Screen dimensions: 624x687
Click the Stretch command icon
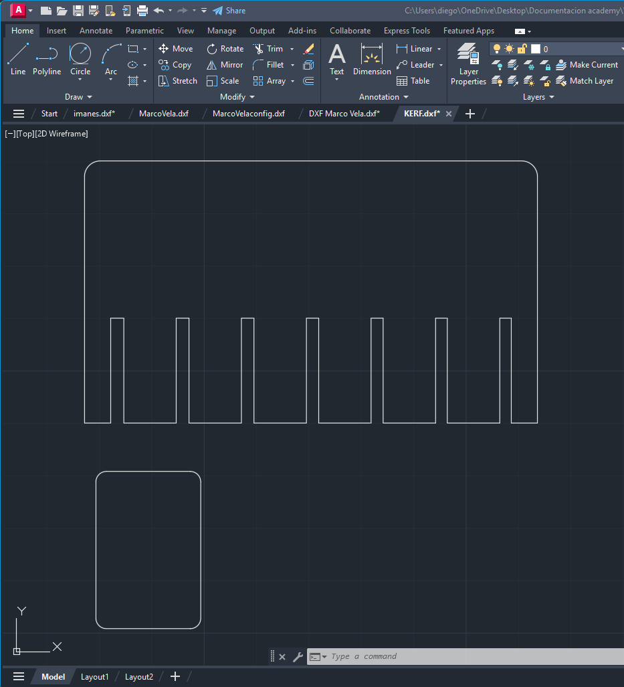(x=177, y=80)
